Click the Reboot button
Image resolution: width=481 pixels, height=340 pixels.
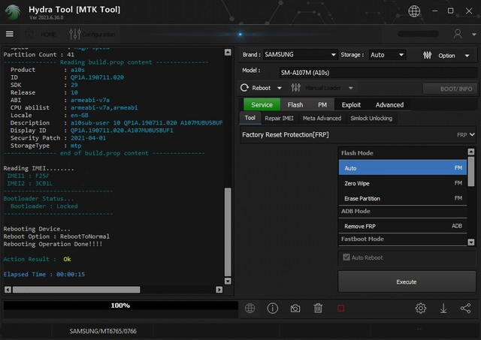tap(256, 88)
